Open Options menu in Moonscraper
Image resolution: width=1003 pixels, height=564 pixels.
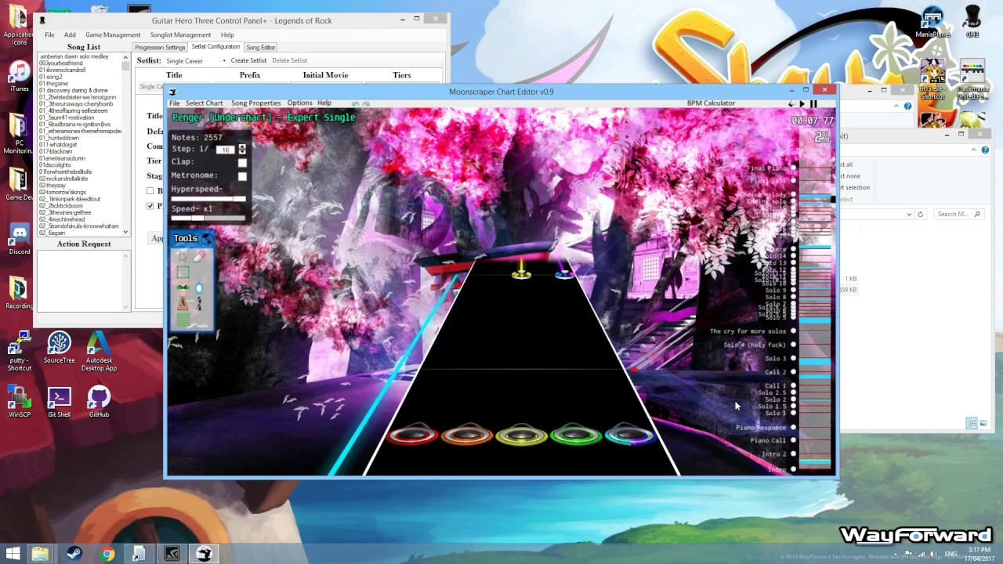click(x=299, y=103)
